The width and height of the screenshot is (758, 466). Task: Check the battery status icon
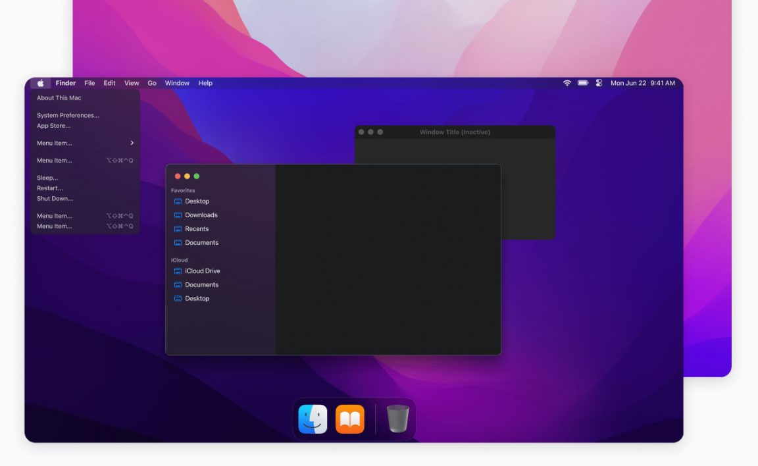coord(582,83)
